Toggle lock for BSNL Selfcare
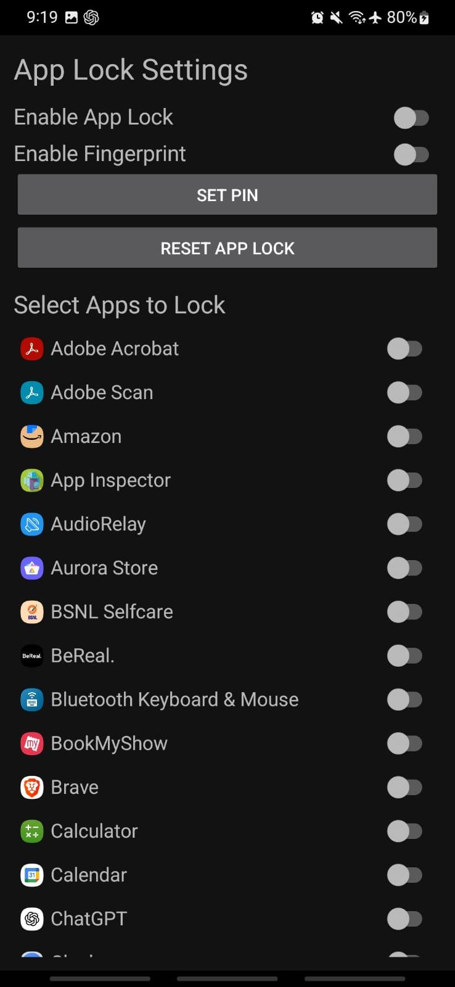The image size is (455, 987). click(x=404, y=611)
